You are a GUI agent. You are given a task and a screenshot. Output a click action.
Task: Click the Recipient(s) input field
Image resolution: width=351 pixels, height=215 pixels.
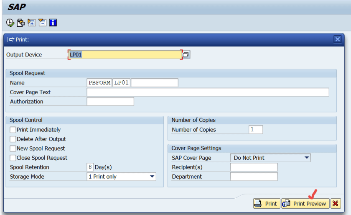coord(254,167)
